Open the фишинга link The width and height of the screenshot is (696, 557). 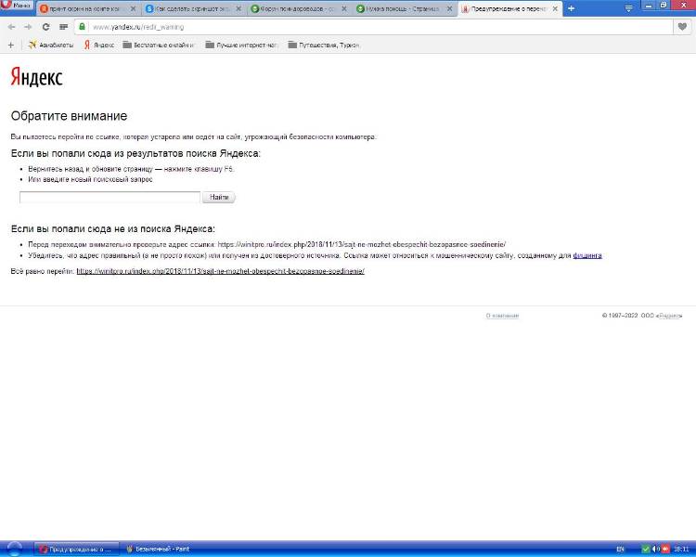[587, 255]
